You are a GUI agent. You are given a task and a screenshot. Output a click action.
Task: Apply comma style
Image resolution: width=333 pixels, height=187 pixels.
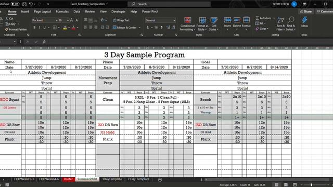point(162,28)
